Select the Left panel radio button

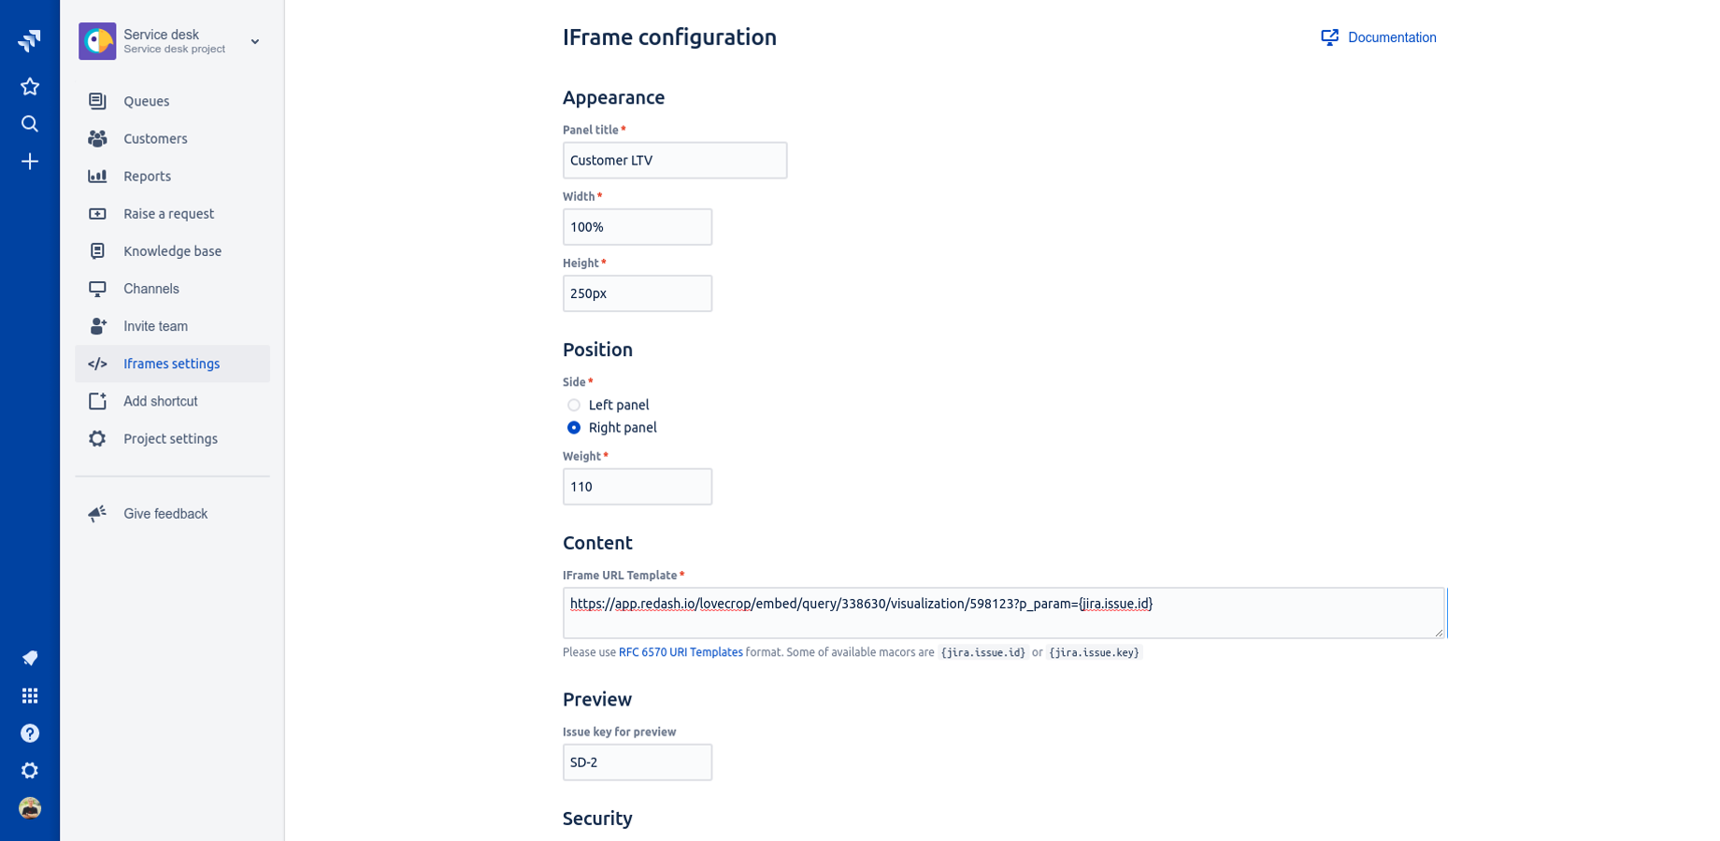574,406
